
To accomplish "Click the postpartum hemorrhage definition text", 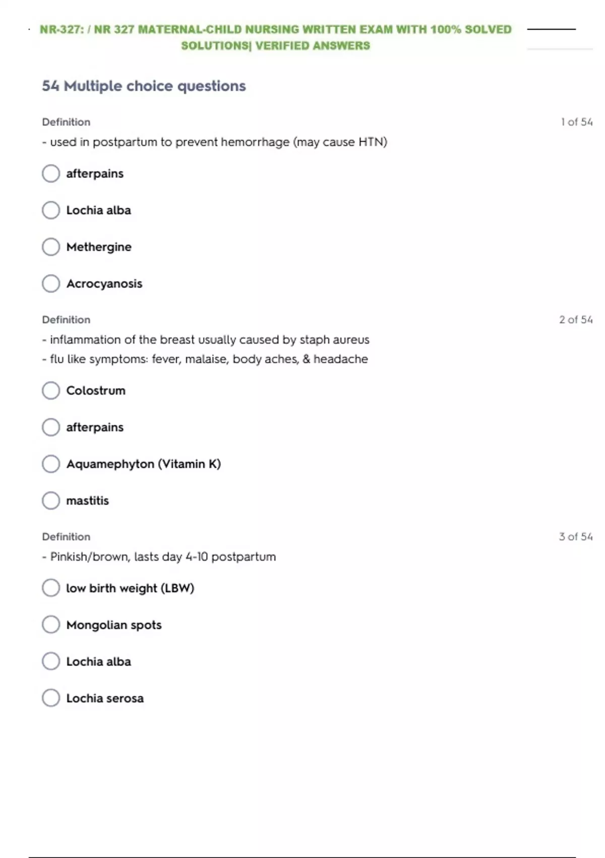I will [215, 142].
